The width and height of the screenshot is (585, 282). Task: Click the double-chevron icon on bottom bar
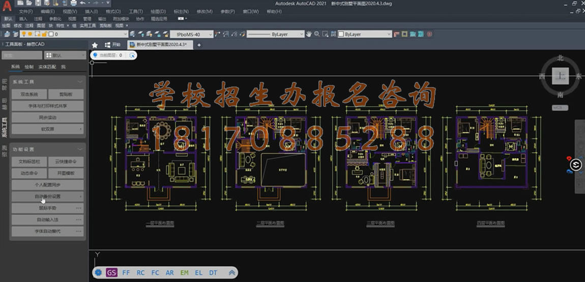coord(232,273)
